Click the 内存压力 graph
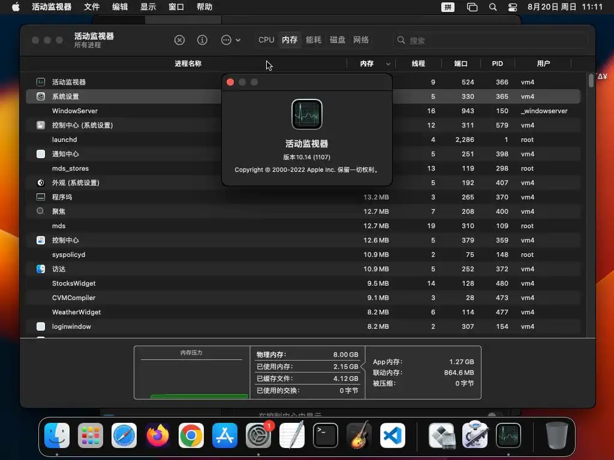 click(x=192, y=373)
